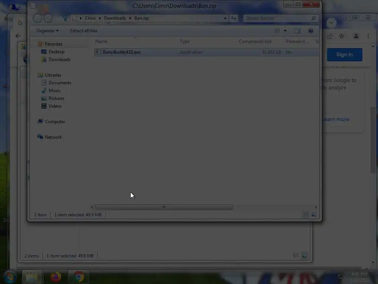
Task: Open Pictures library
Action: coord(56,98)
